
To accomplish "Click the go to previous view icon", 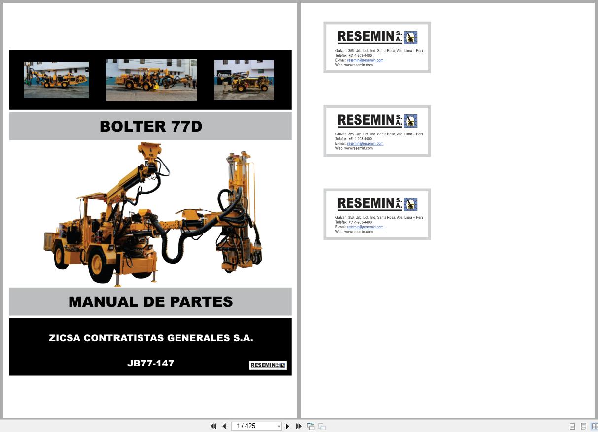I will pyautogui.click(x=311, y=426).
